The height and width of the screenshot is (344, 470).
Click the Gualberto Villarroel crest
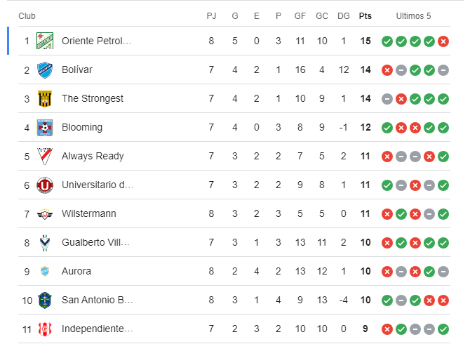tap(45, 243)
